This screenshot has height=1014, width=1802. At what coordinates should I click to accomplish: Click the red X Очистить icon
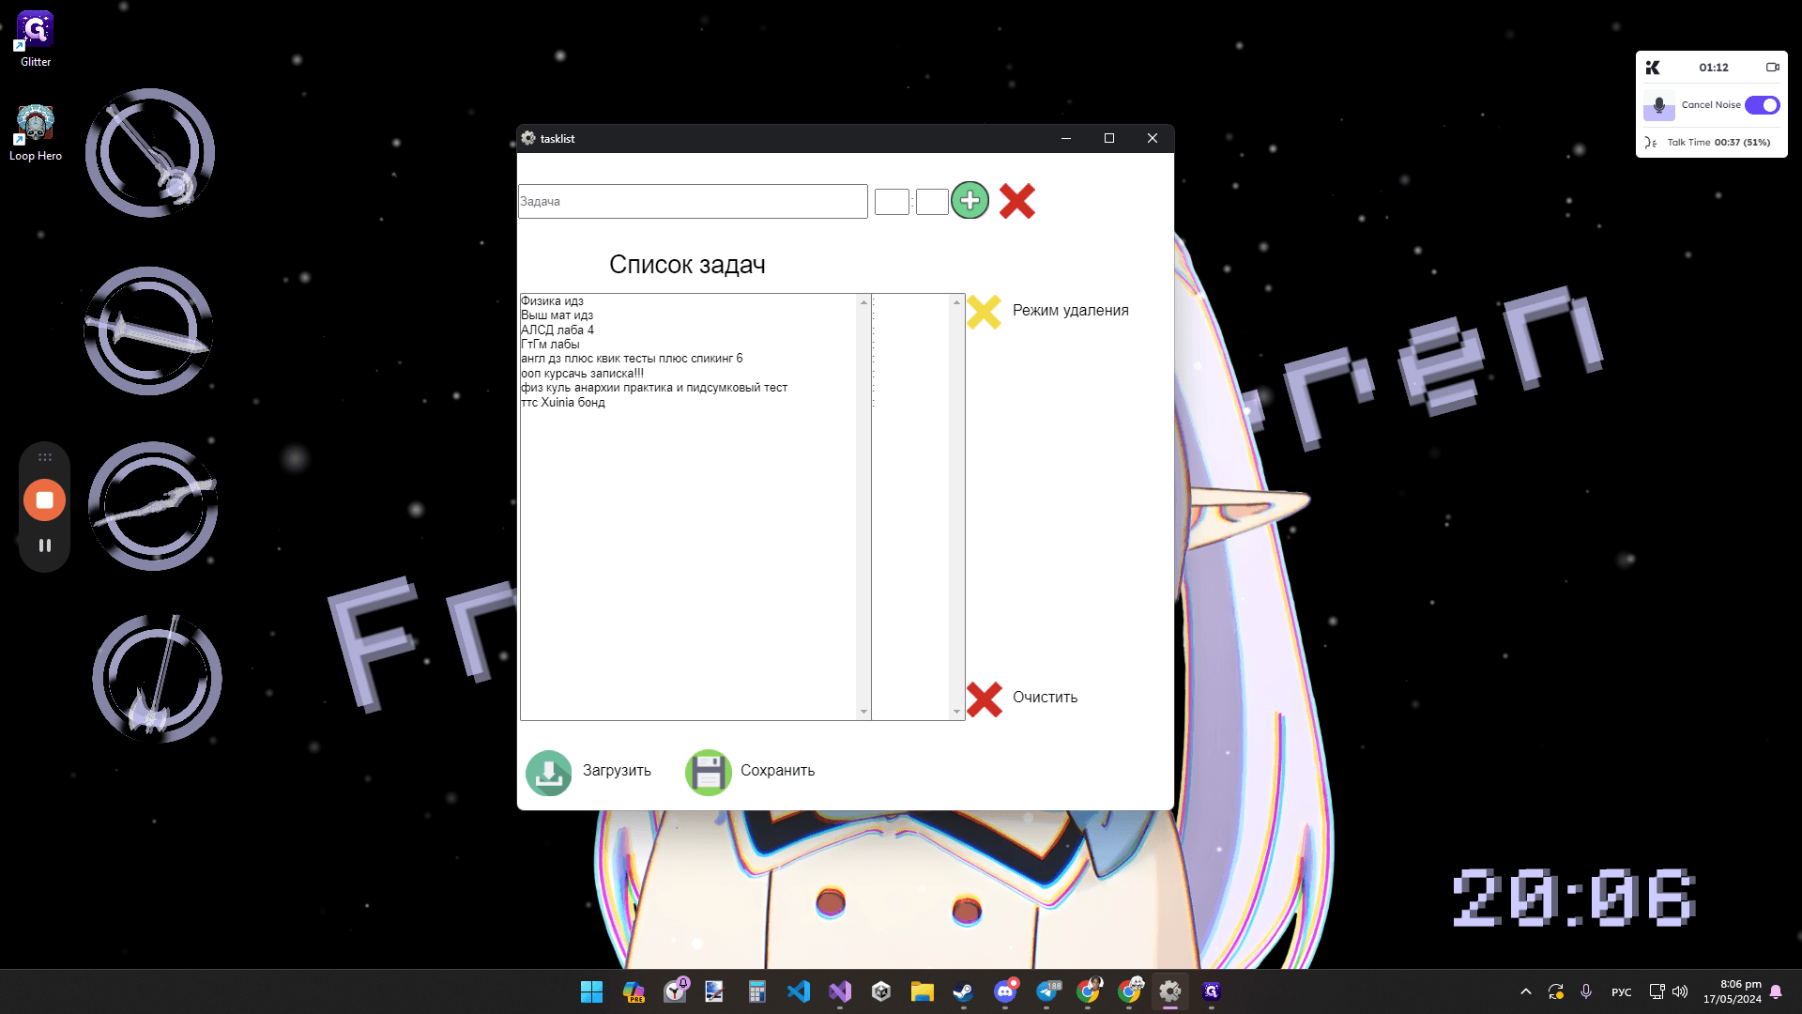984,699
